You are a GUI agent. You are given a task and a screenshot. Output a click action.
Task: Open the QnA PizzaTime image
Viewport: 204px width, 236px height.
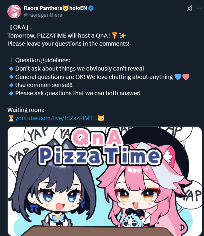(x=105, y=181)
